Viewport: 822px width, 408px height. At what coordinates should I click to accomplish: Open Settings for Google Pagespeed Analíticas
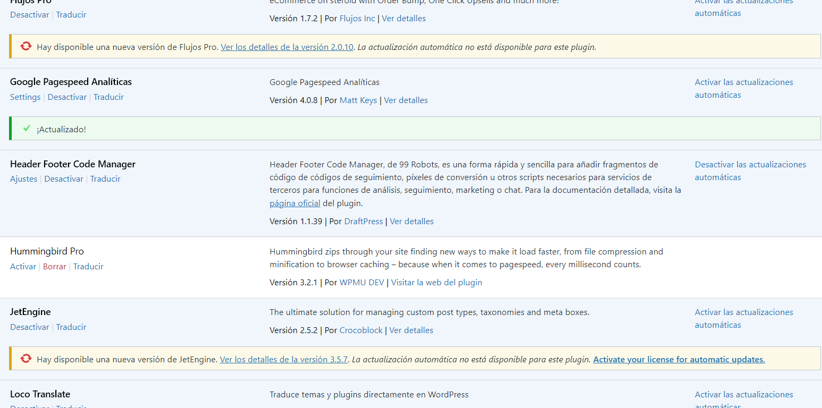coord(26,97)
